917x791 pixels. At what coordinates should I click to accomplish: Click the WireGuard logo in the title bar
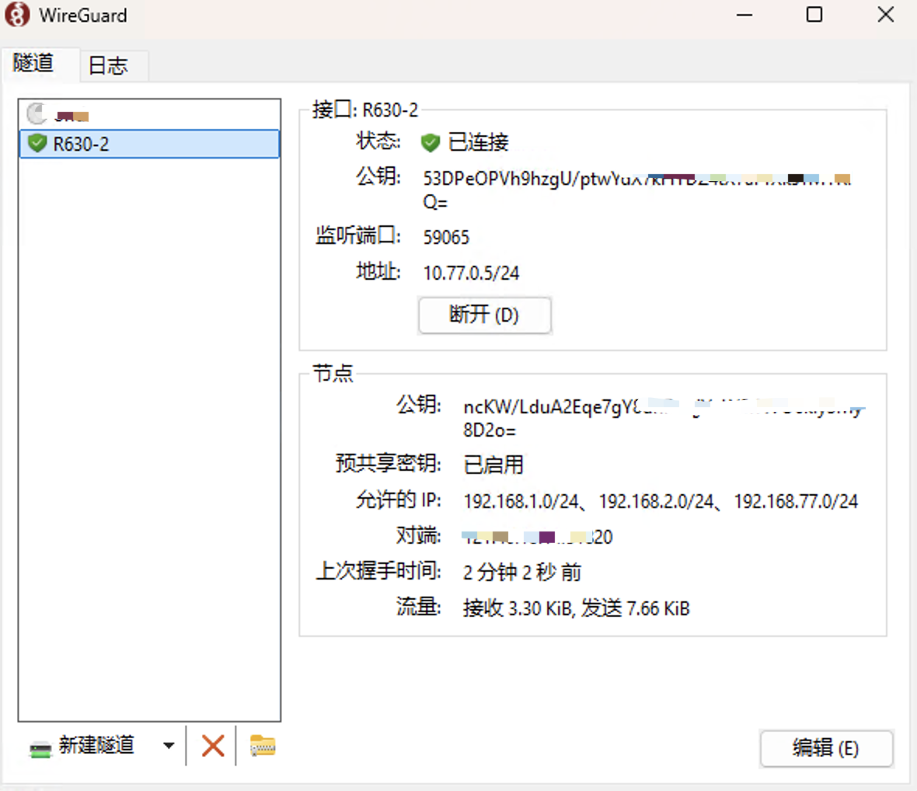tap(17, 15)
